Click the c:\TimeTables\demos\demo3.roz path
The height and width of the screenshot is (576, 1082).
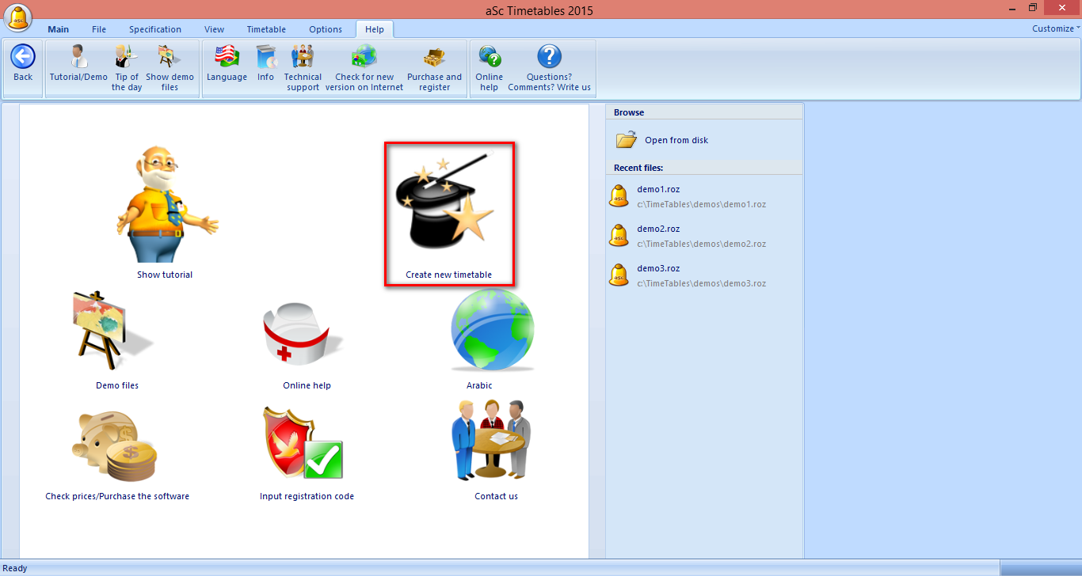point(702,283)
